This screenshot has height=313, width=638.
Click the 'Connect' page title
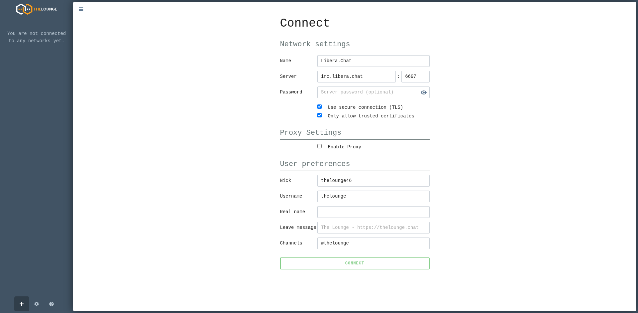tap(305, 23)
